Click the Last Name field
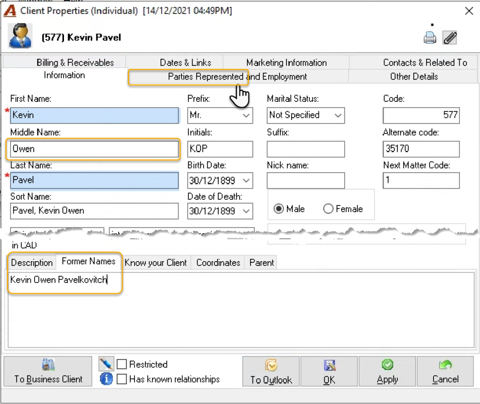 [x=94, y=181]
